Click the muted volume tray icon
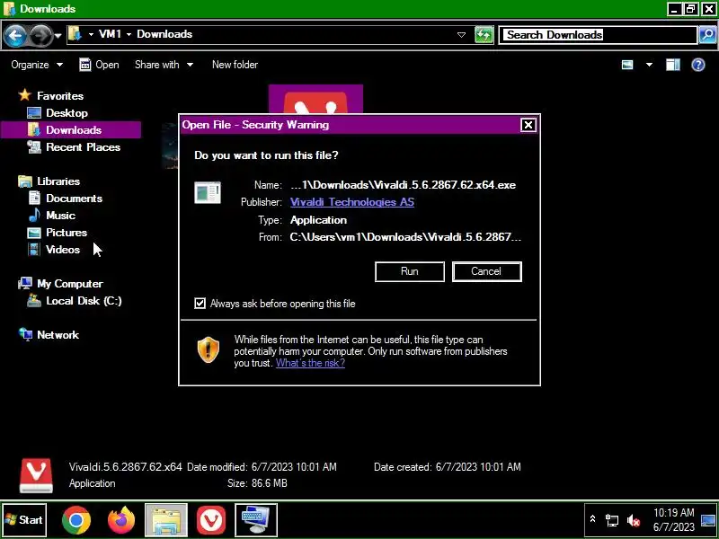The height and width of the screenshot is (539, 719). tap(634, 520)
